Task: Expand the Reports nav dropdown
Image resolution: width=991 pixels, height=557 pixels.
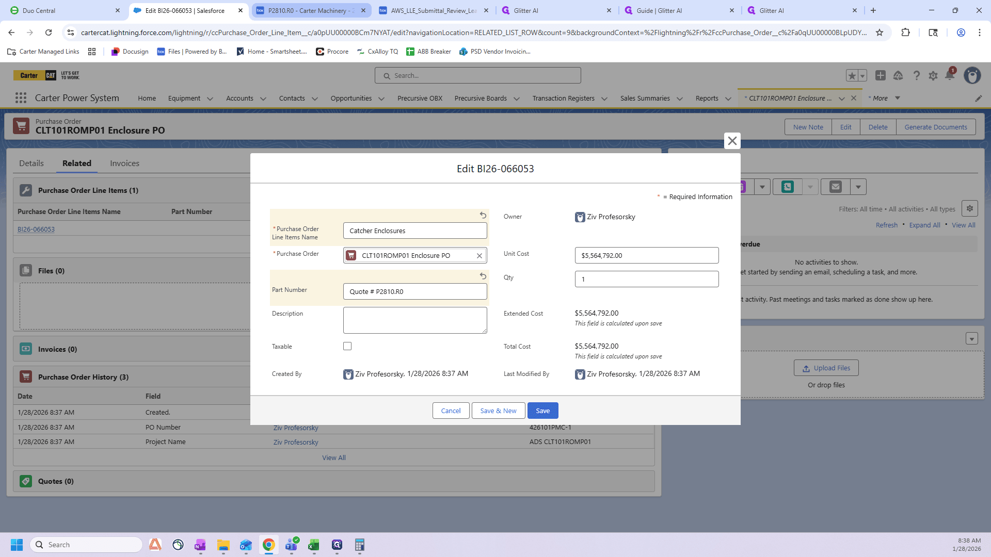Action: pyautogui.click(x=728, y=99)
